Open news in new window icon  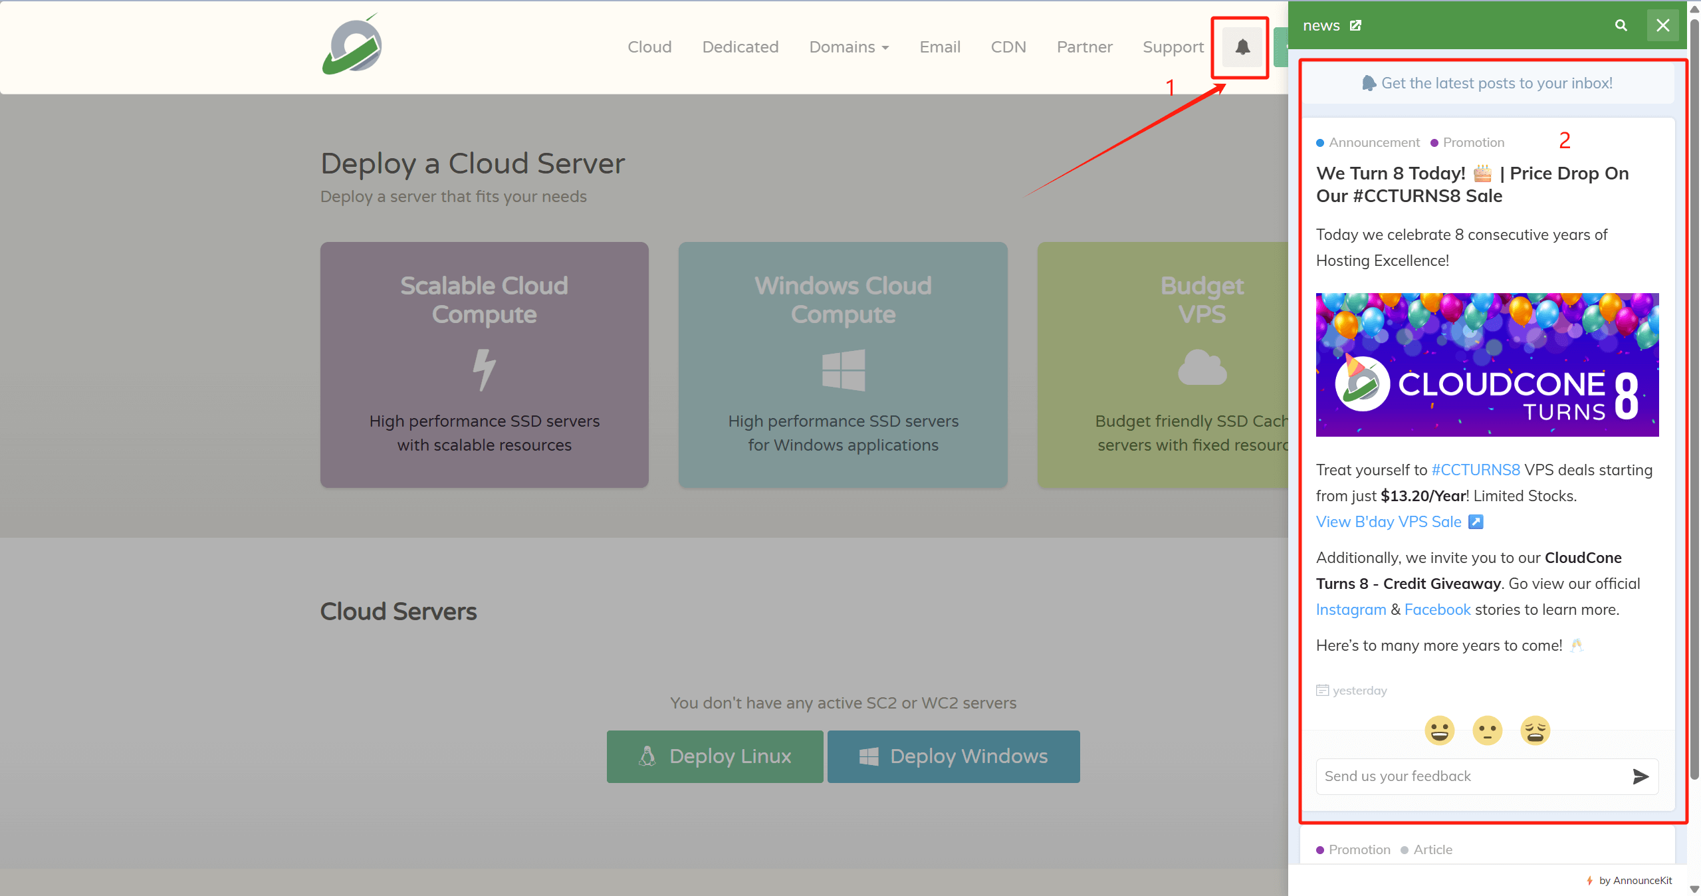(x=1355, y=25)
